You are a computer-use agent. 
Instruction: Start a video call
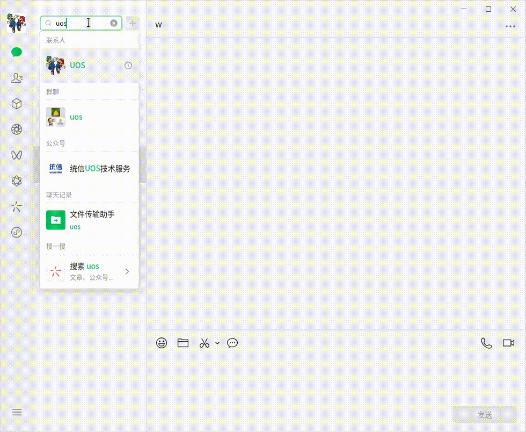[508, 343]
